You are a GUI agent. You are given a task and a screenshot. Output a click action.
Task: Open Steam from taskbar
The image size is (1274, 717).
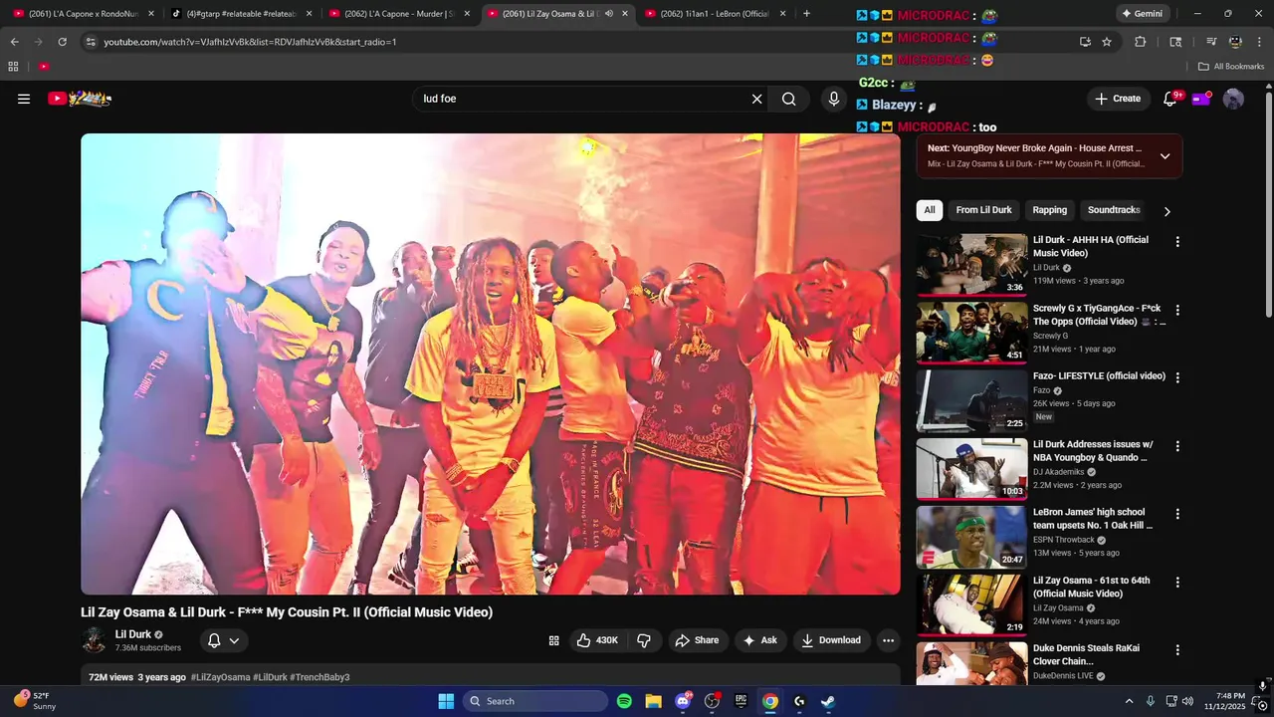(x=828, y=701)
